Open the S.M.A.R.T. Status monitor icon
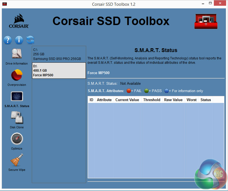 (17, 97)
